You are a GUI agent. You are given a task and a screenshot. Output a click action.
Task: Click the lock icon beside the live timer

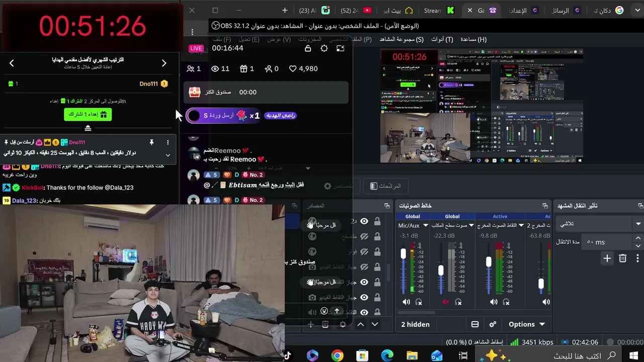pos(308,48)
